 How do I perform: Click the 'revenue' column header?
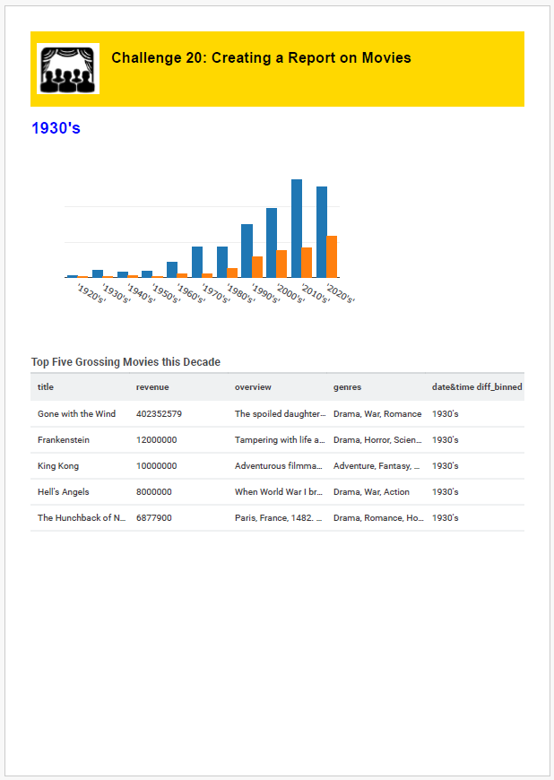tap(152, 386)
